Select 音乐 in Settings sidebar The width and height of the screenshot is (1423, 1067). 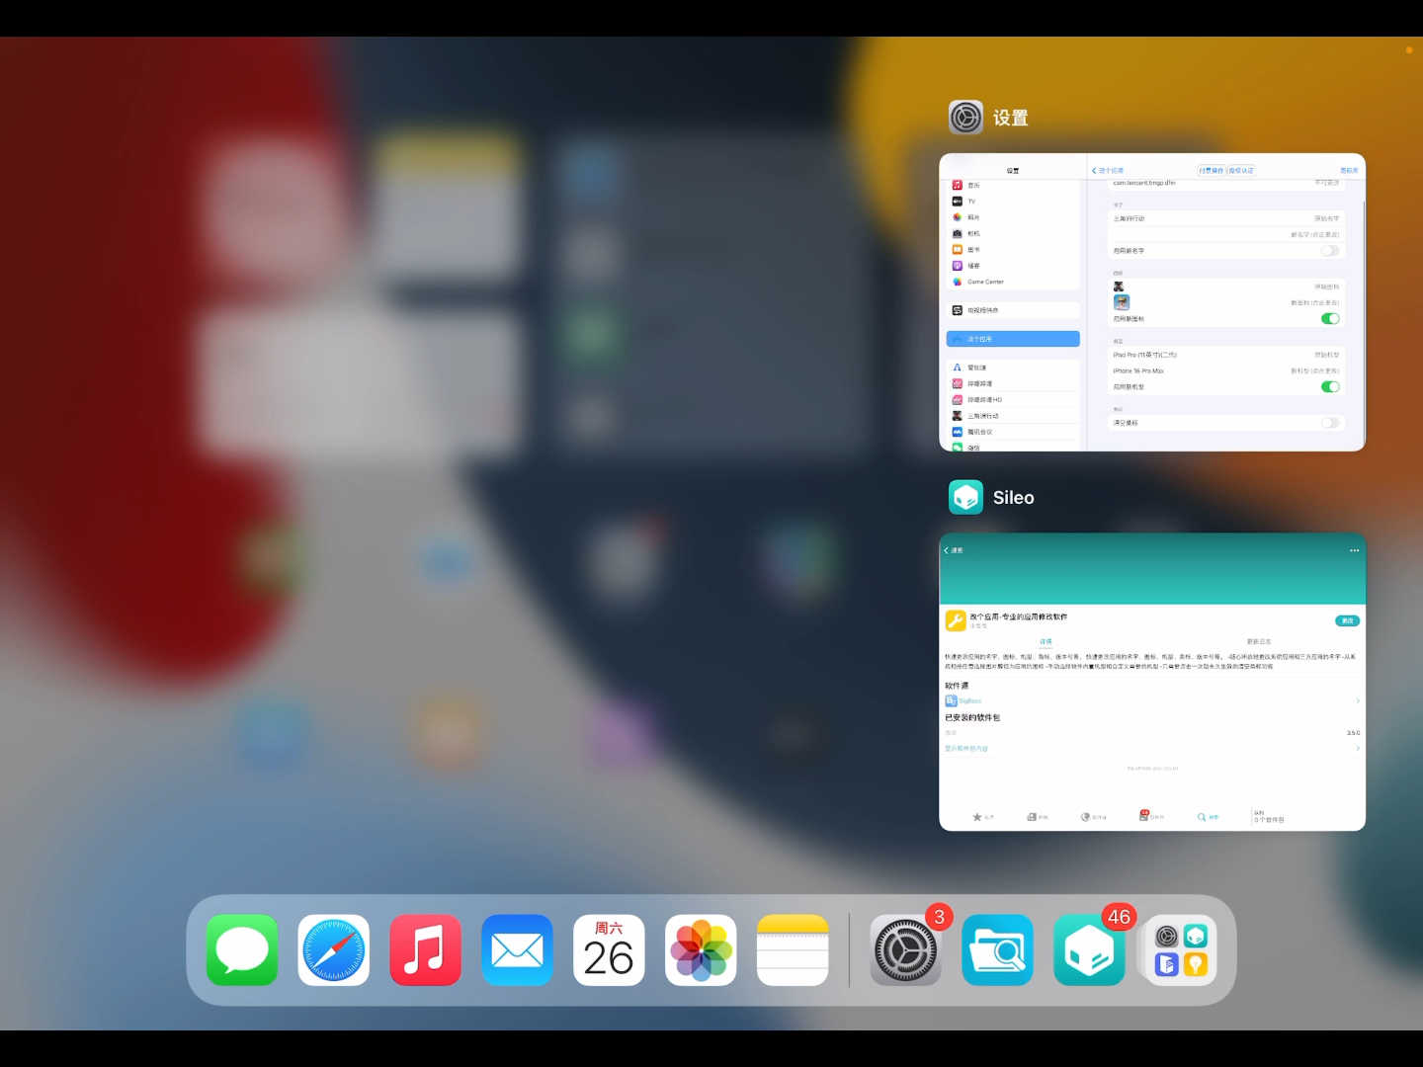click(x=1013, y=186)
